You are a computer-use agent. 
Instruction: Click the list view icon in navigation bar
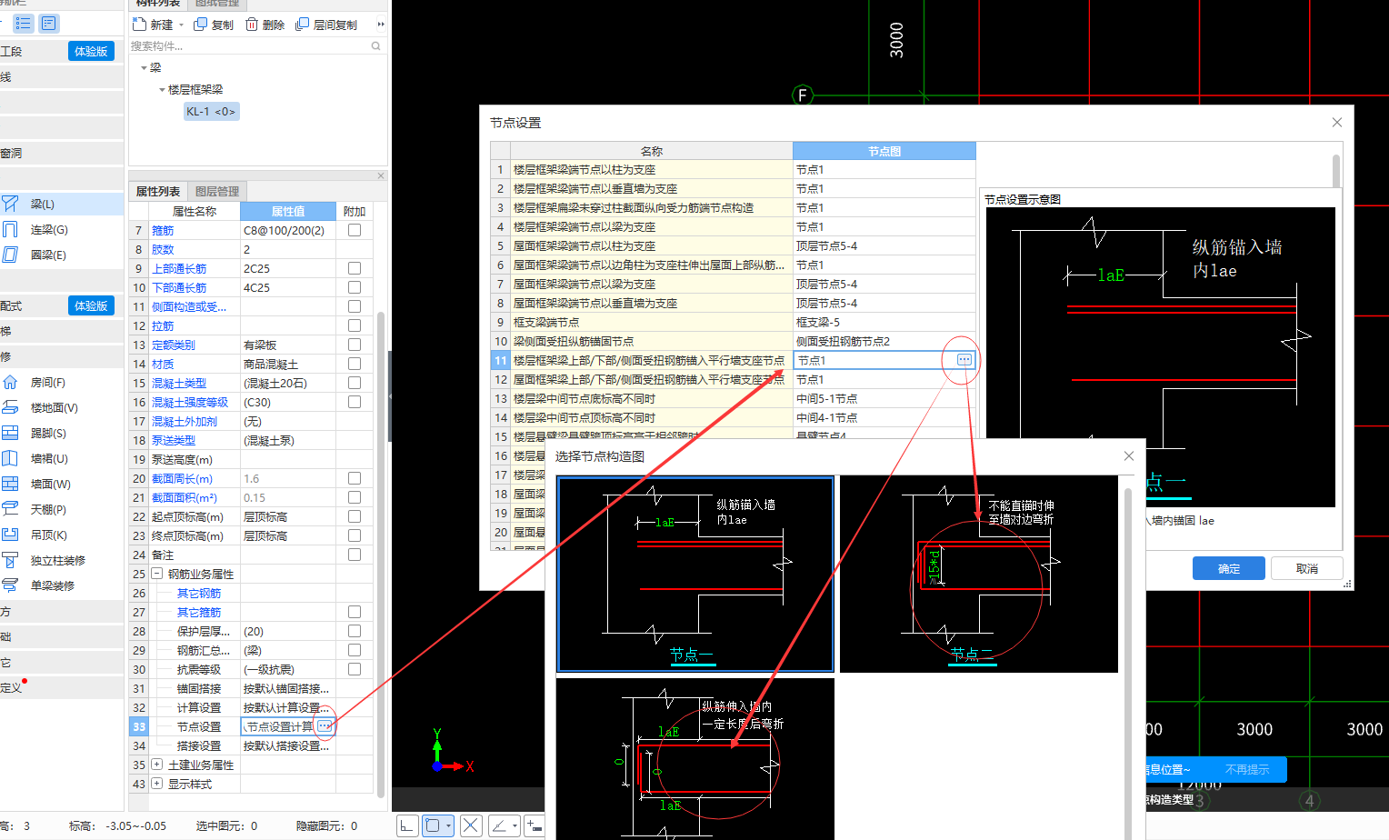point(24,24)
